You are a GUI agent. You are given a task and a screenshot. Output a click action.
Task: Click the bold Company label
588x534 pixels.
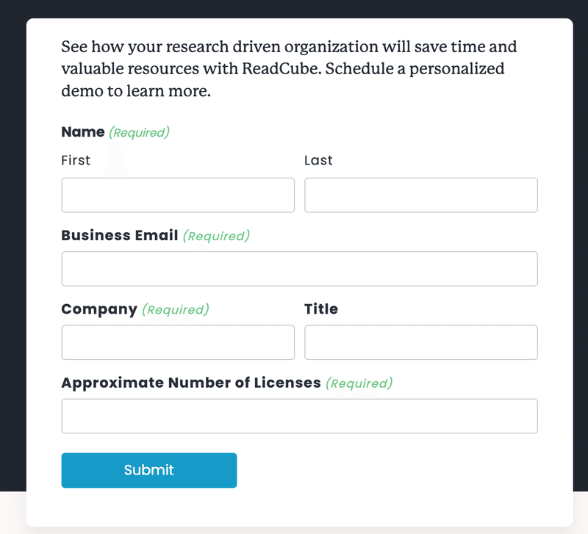tap(99, 309)
